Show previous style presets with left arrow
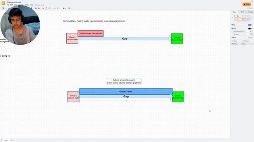Screen dimensions: 254x142 pyautogui.click(x=233, y=17)
